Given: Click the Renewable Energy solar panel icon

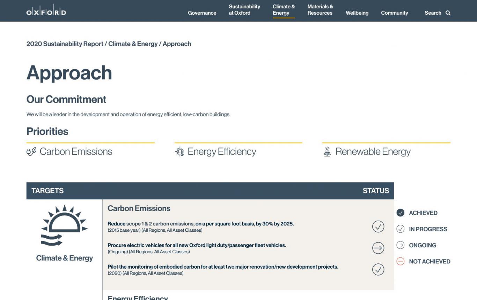Looking at the screenshot, I should [x=327, y=152].
